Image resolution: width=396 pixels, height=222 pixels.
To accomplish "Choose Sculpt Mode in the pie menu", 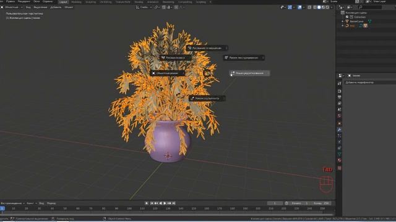I will (207, 99).
